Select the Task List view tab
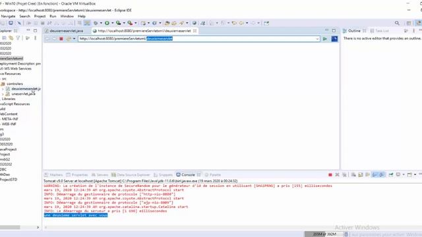 pos(380,31)
